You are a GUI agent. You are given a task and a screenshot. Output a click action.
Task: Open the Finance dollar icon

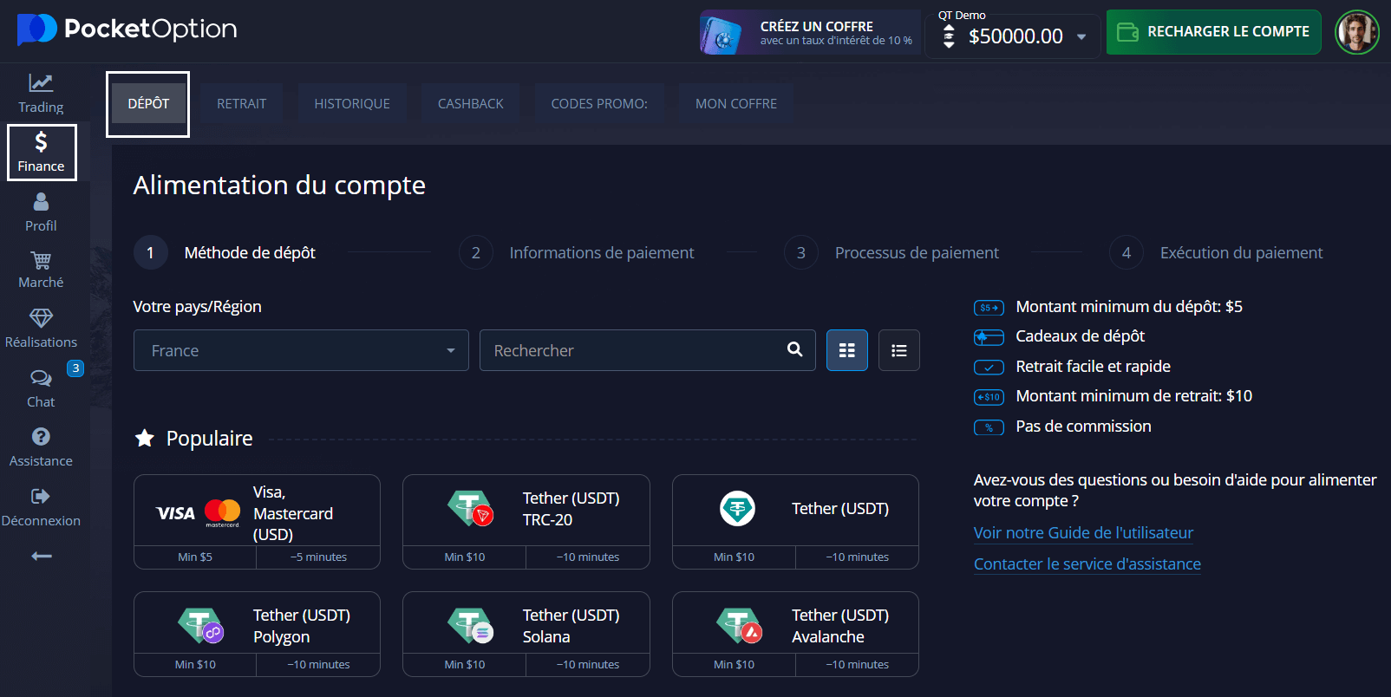[41, 141]
